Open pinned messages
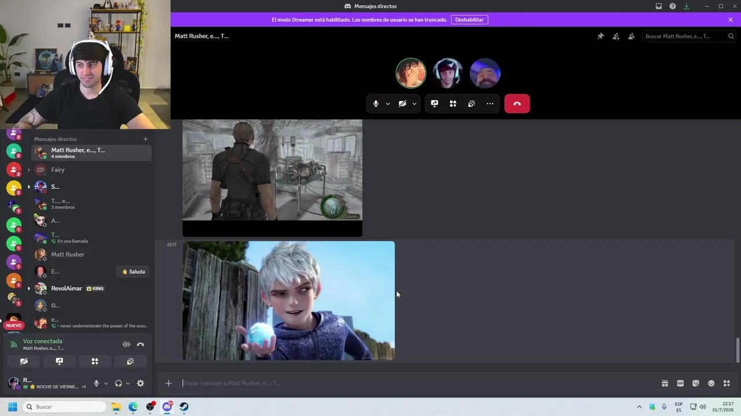This screenshot has width=741, height=416. [601, 36]
